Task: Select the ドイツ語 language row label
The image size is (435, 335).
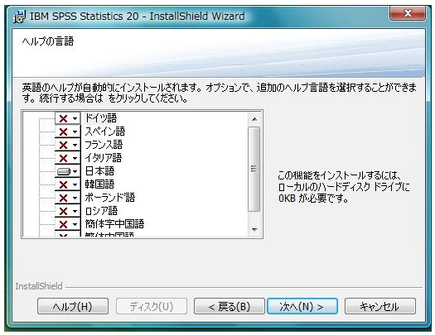Action: [101, 118]
